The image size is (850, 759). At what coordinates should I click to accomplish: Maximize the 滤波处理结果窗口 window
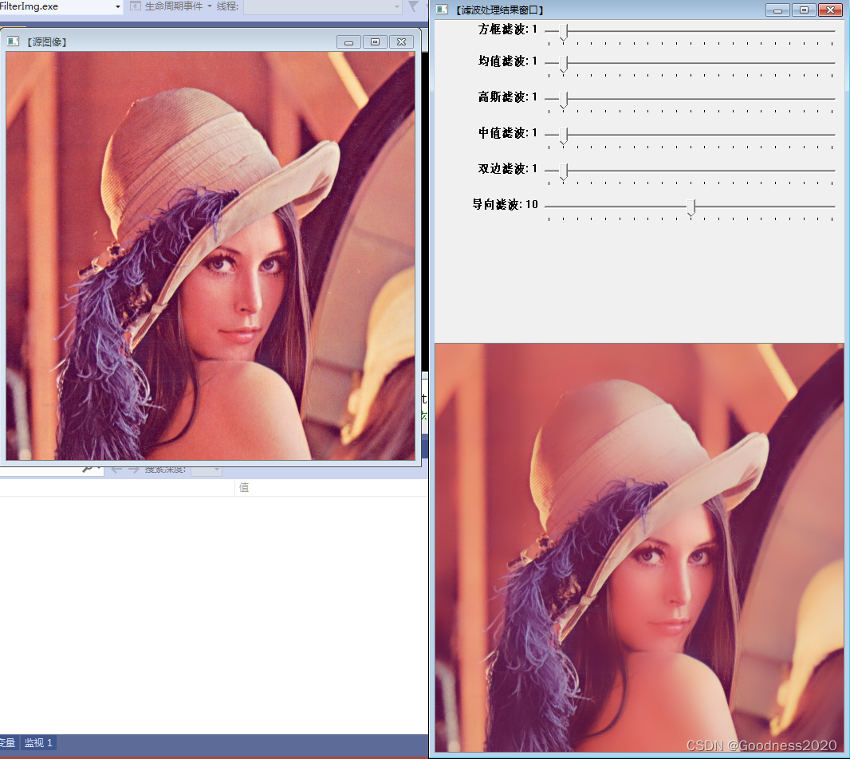tap(804, 10)
